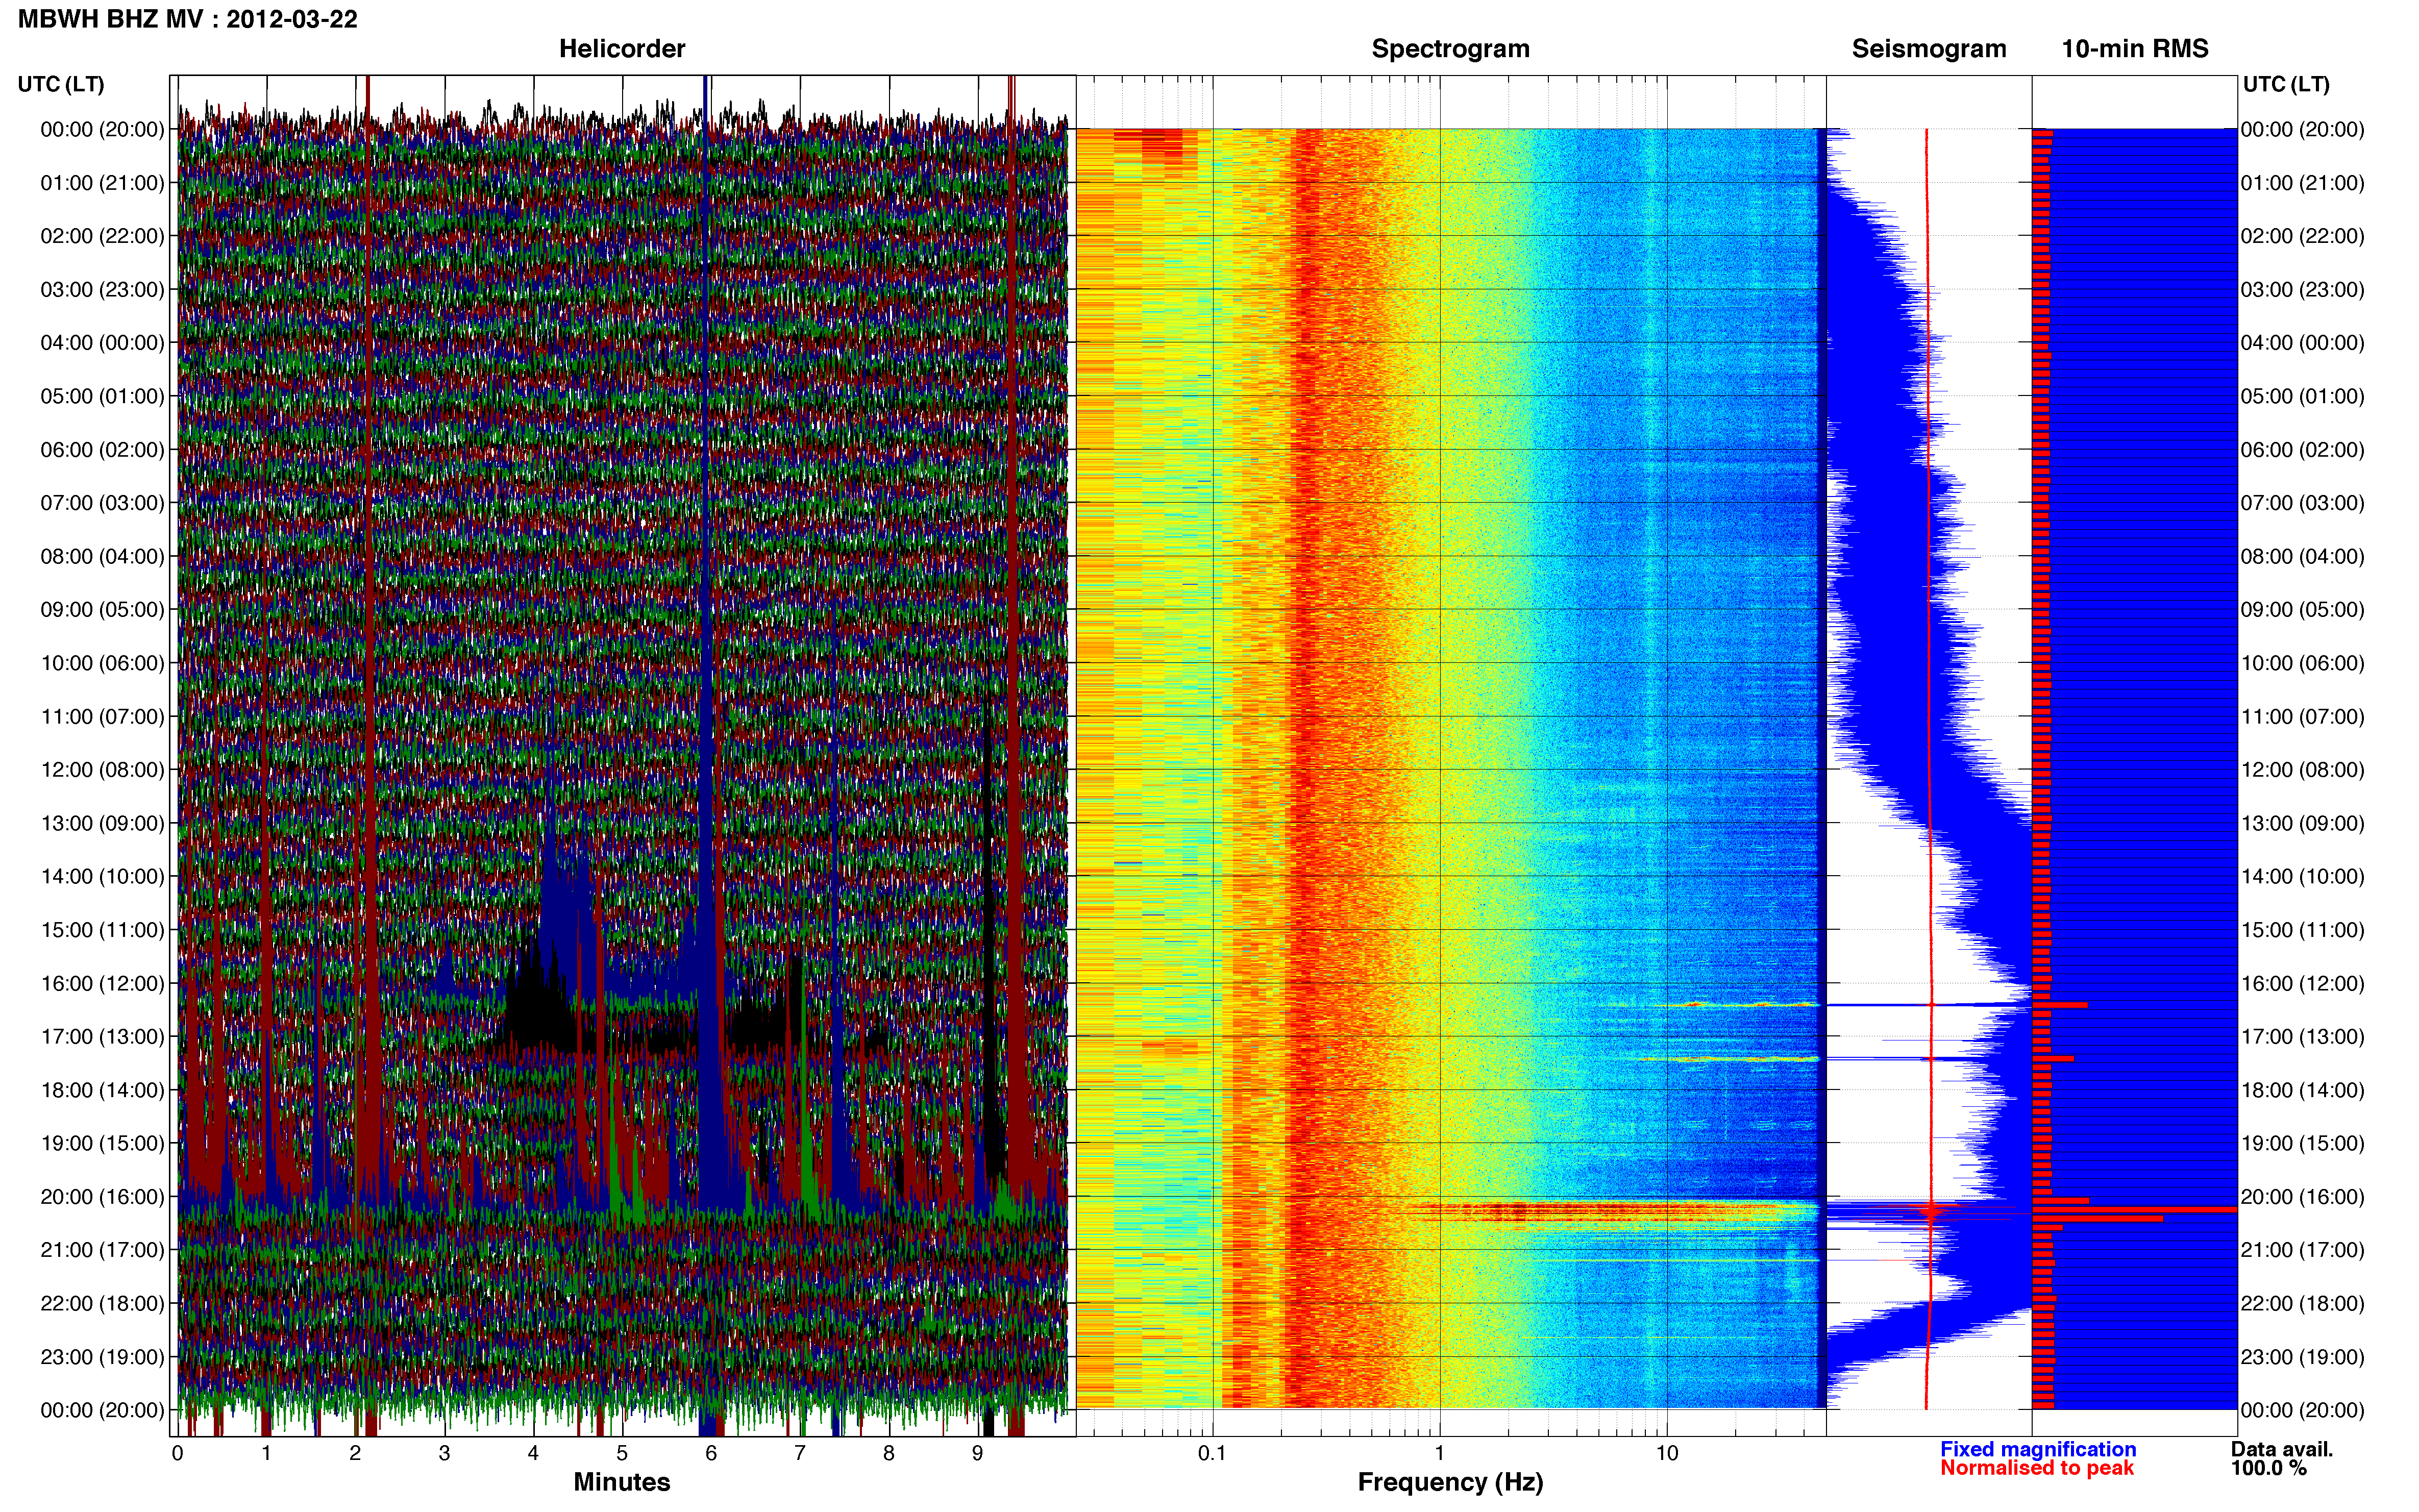The width and height of the screenshot is (2419, 1512).
Task: Click left time label '23:00 (19:00)'
Action: 102,1357
